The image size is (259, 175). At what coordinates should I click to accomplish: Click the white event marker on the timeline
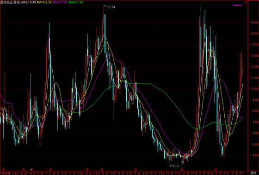click(31, 169)
